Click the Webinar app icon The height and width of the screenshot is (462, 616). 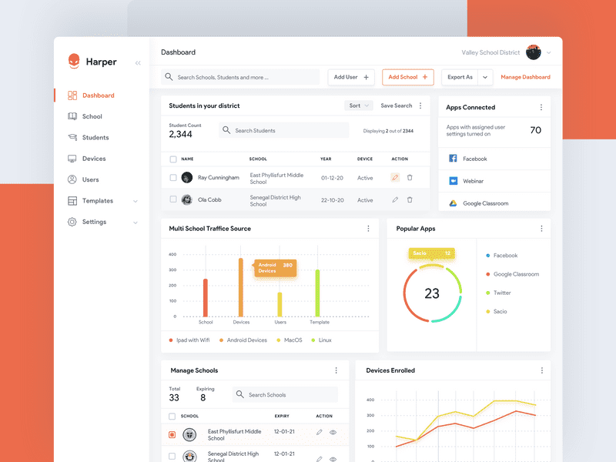[453, 181]
